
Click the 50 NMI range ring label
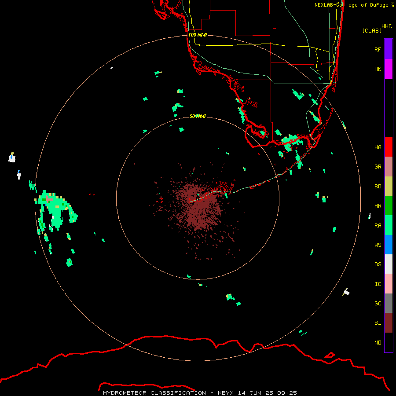pos(198,116)
